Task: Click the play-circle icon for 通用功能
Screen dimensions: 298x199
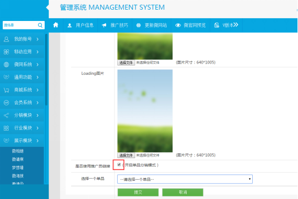Action: tap(6, 77)
